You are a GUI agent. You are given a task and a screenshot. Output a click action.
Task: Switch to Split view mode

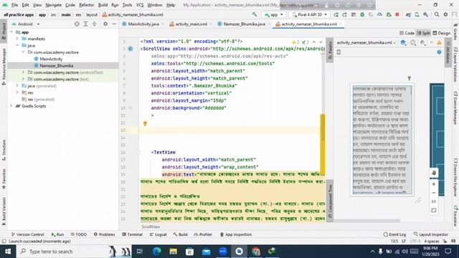pyautogui.click(x=424, y=33)
